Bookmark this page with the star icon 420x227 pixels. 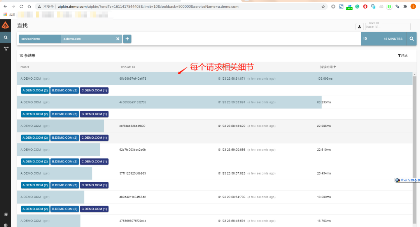click(x=323, y=7)
